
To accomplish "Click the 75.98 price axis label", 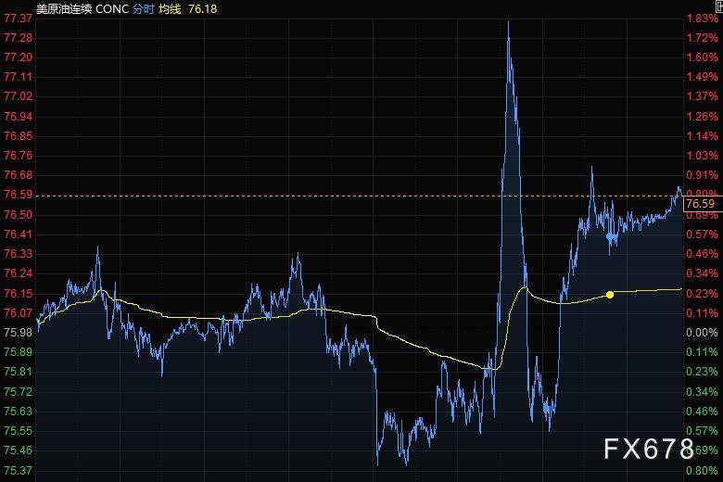I will click(x=18, y=333).
